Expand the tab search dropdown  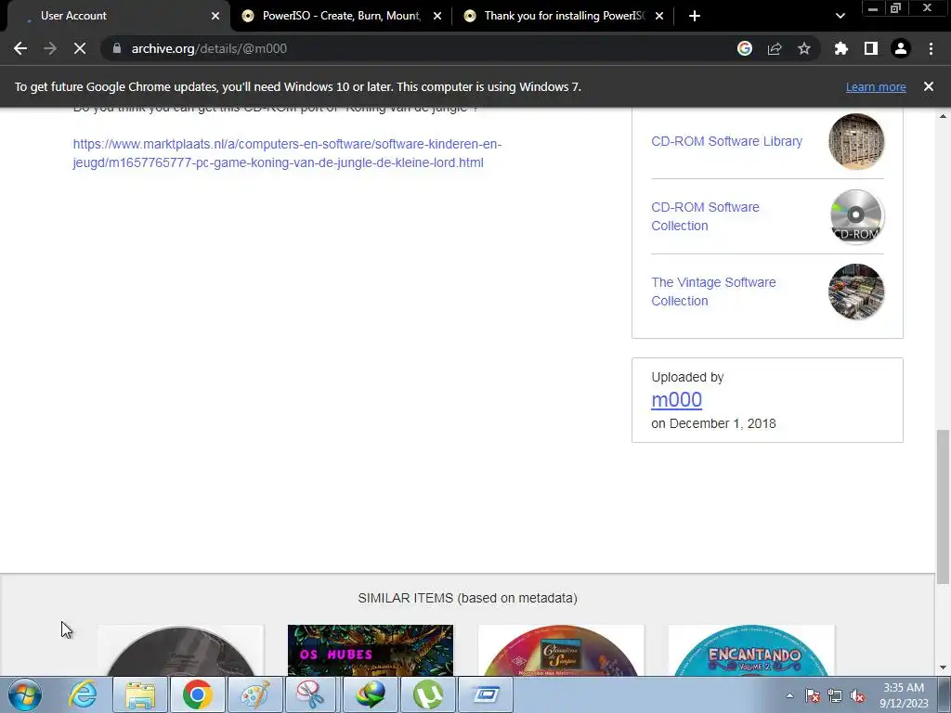[x=840, y=16]
